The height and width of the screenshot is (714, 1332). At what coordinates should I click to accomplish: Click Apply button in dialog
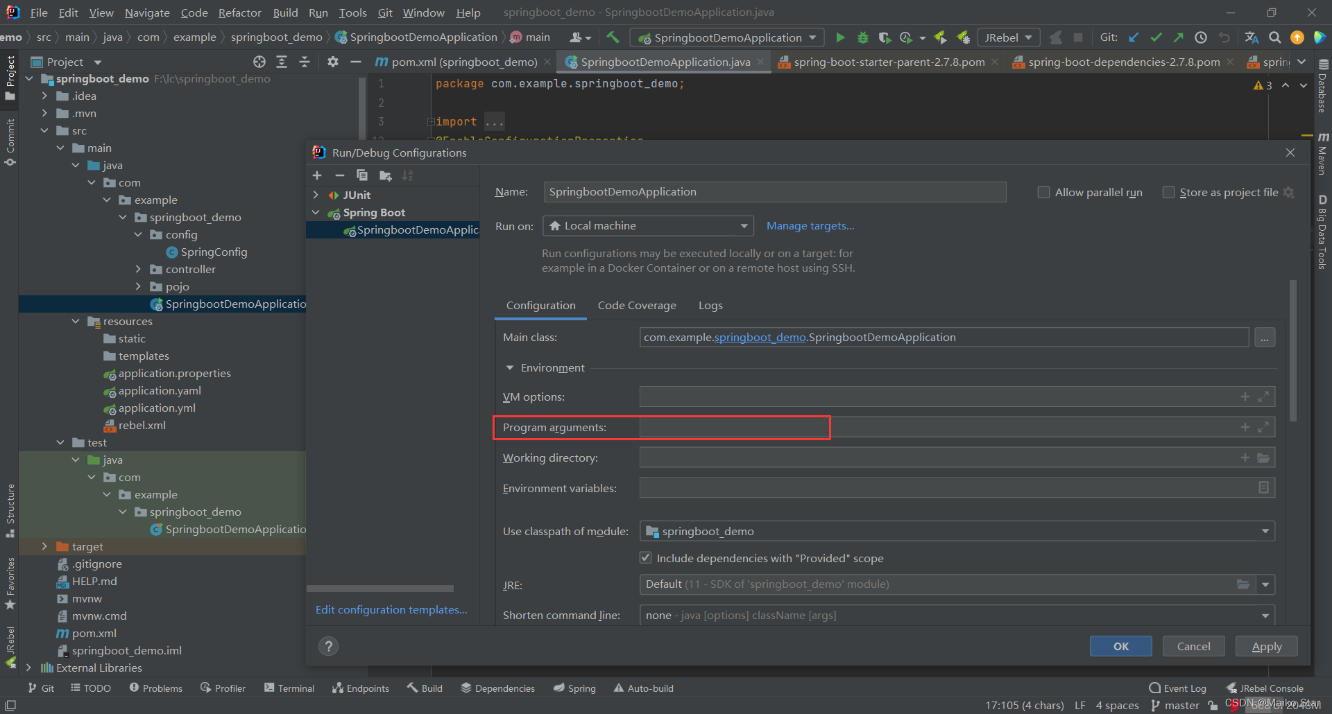[1267, 646]
